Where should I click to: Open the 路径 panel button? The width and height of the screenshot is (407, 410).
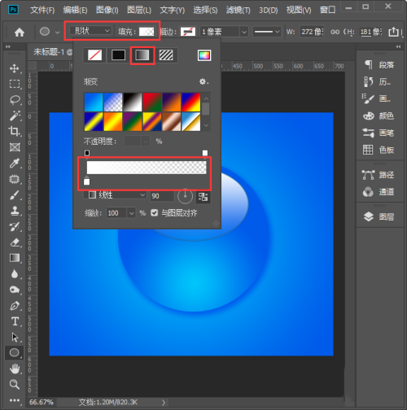point(379,175)
